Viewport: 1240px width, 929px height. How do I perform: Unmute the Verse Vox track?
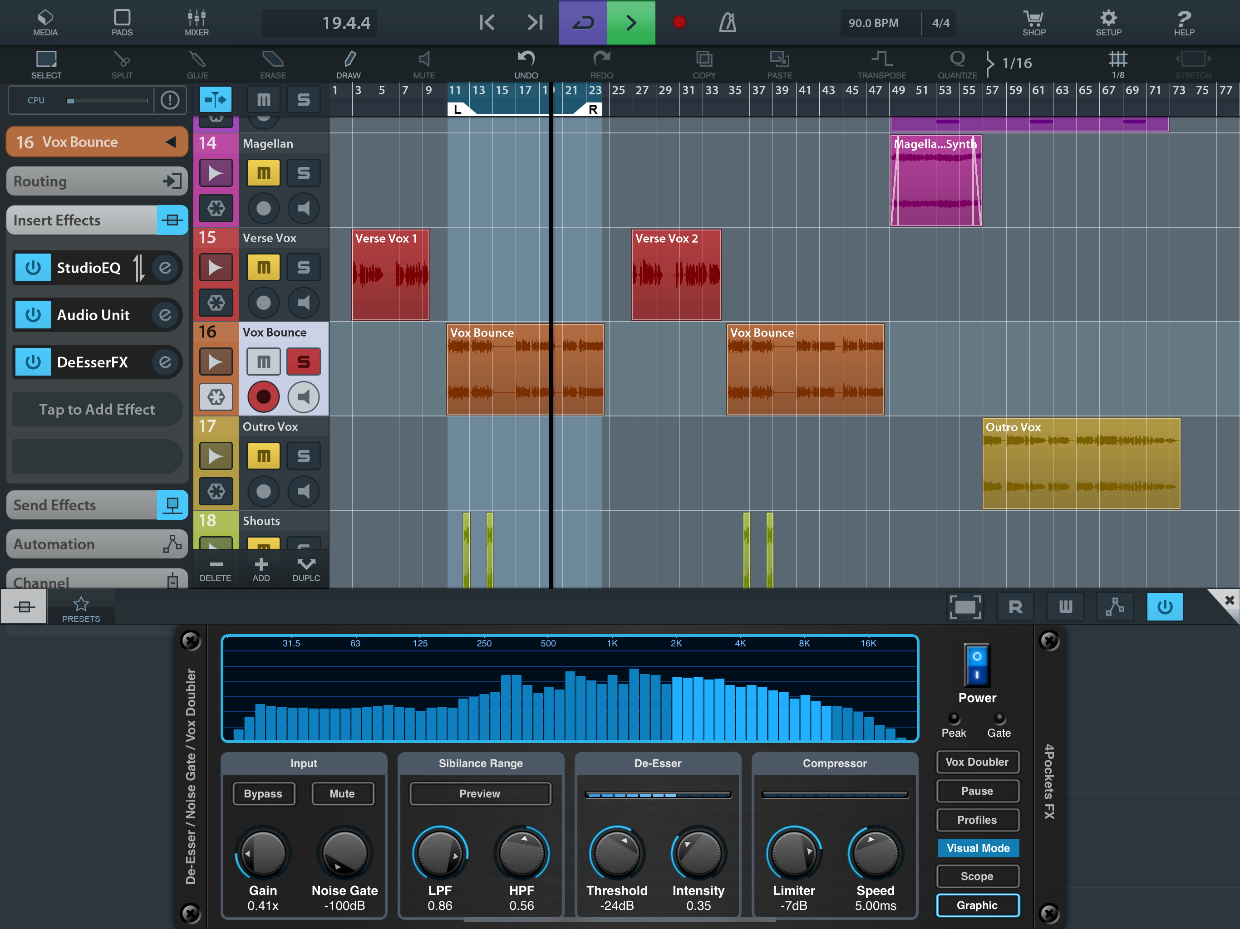263,267
